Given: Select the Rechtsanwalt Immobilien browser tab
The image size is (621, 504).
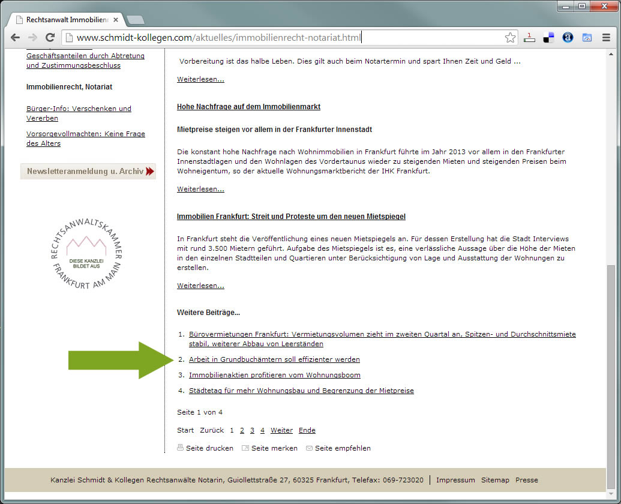Looking at the screenshot, I should [x=63, y=20].
